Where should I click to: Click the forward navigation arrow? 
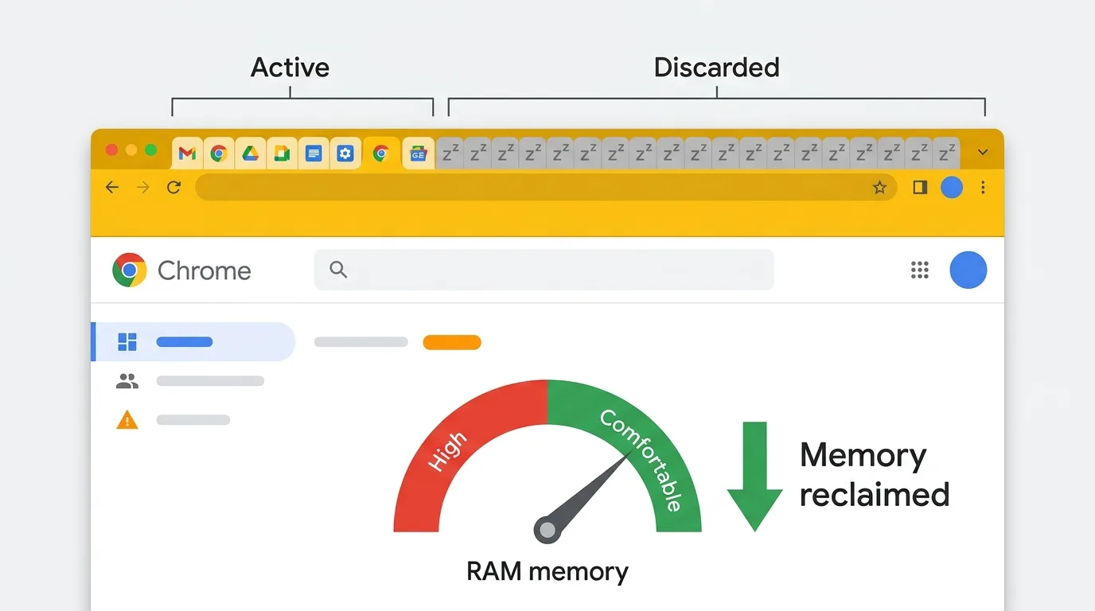pyautogui.click(x=142, y=188)
